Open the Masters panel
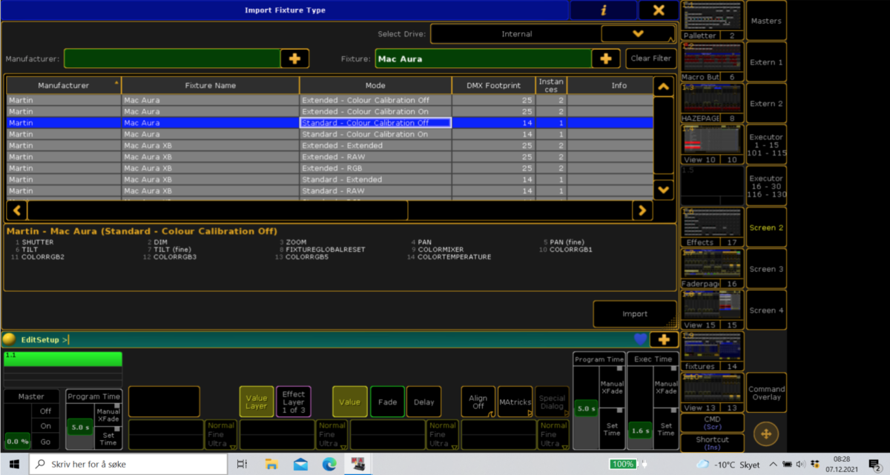This screenshot has width=890, height=475. (x=766, y=21)
